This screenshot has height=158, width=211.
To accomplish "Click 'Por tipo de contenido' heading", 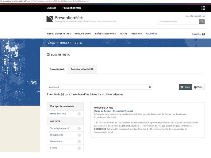I will tap(62, 106).
